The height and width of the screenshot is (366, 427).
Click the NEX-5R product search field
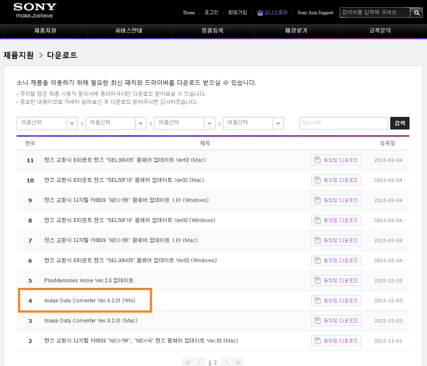click(x=344, y=124)
